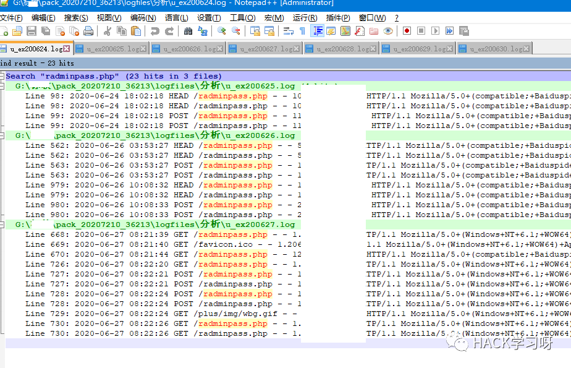Select result Line 670 at 08:21:44
This screenshot has width=571, height=368.
coord(288,254)
